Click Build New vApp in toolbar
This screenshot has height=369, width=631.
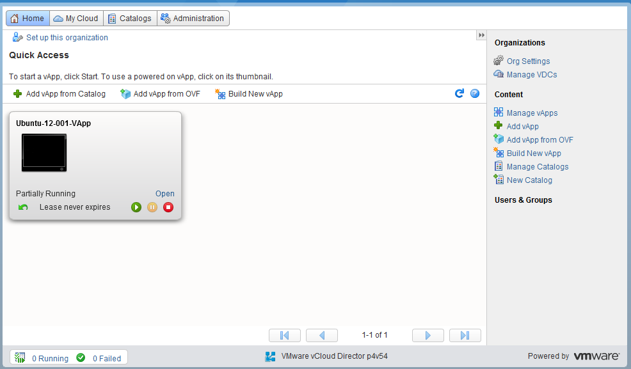tap(249, 94)
